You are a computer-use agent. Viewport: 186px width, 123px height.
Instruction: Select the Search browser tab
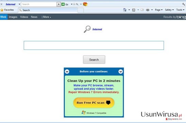tap(48, 10)
